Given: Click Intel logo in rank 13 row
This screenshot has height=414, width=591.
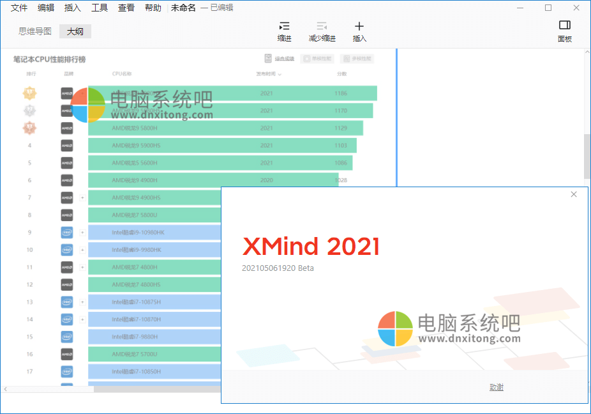Looking at the screenshot, I should 67,302.
